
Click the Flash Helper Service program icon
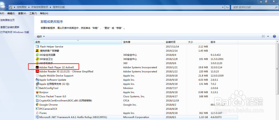point(37,47)
